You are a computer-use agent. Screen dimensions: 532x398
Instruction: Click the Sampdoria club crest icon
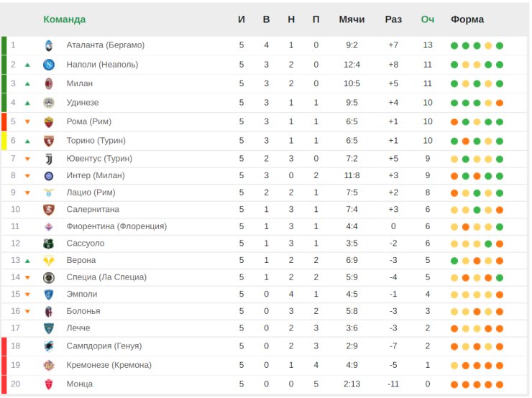click(x=49, y=346)
